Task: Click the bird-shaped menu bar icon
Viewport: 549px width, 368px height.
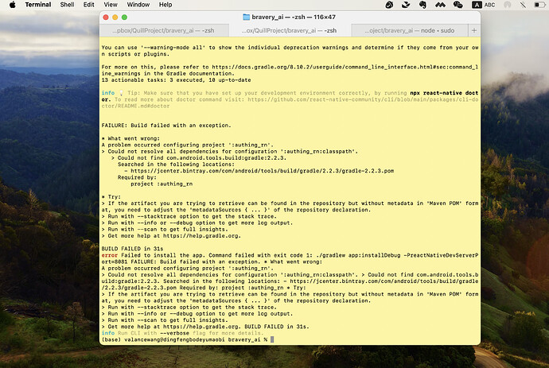Action: click(406, 5)
